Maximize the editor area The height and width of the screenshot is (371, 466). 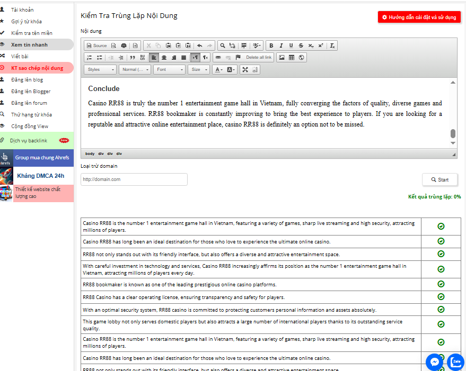coord(245,69)
